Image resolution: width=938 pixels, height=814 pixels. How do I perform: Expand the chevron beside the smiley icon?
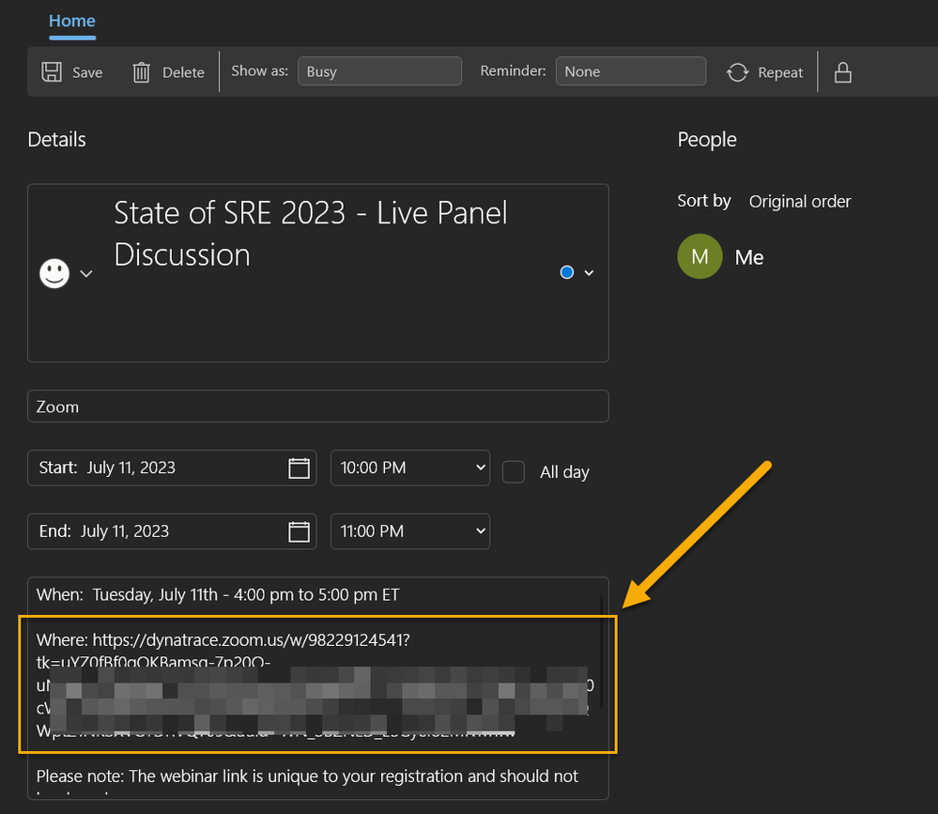pyautogui.click(x=86, y=273)
